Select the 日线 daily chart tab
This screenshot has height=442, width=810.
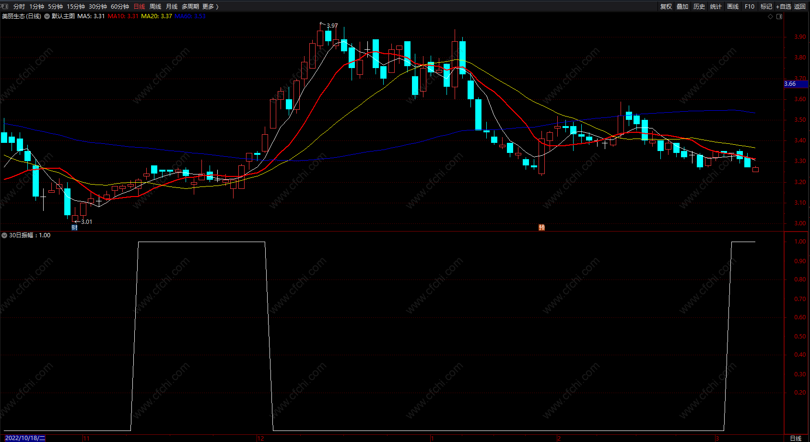139,6
